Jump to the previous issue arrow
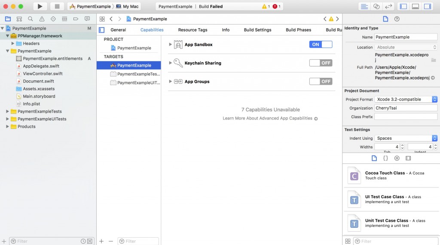The width and height of the screenshot is (440, 245). point(325,19)
